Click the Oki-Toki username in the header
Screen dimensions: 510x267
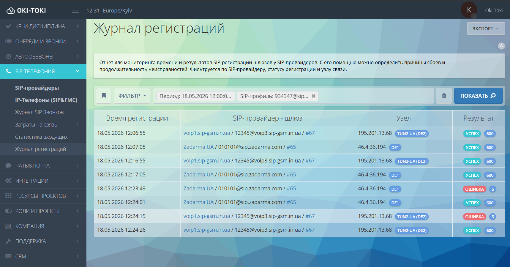coord(494,10)
